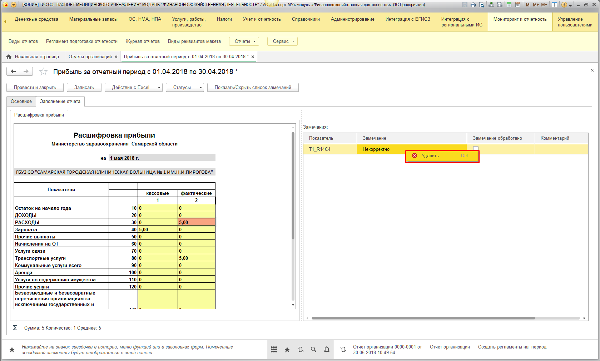Open the calculator icon in title bar
Image resolution: width=600 pixels, height=361 pixels.
point(509,5)
